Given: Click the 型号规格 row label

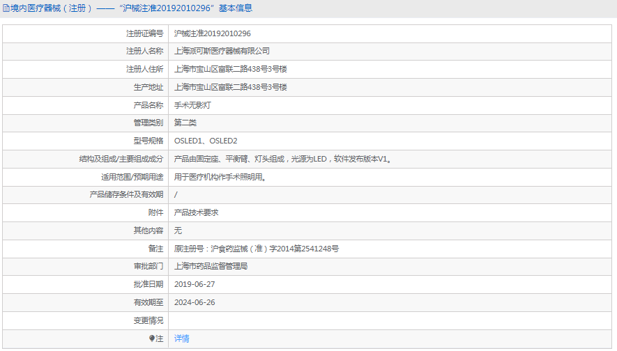Looking at the screenshot, I should click(x=148, y=141).
